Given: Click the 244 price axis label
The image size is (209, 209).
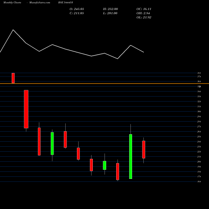Looking at the screenshot, I should pyautogui.click(x=199, y=142).
